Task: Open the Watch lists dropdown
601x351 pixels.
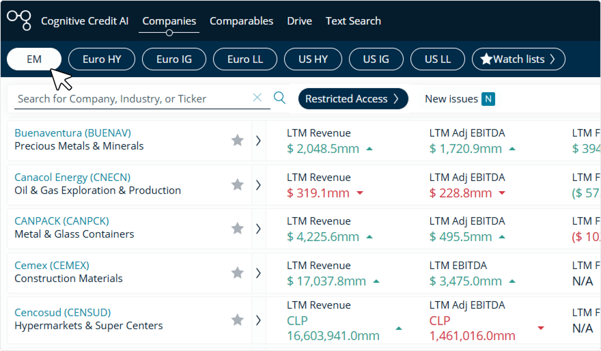Action: [x=518, y=59]
